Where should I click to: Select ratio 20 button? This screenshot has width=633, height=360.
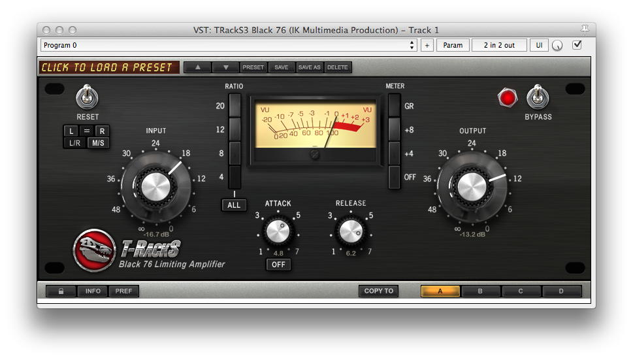click(x=235, y=106)
